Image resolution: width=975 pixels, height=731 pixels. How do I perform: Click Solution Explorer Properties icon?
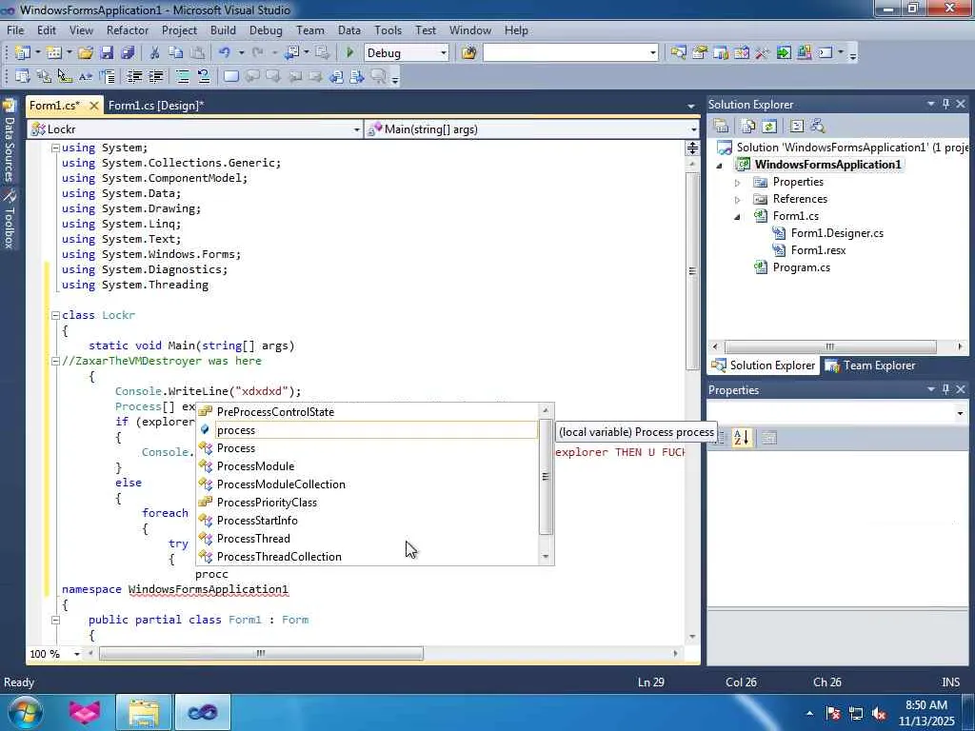tap(722, 127)
